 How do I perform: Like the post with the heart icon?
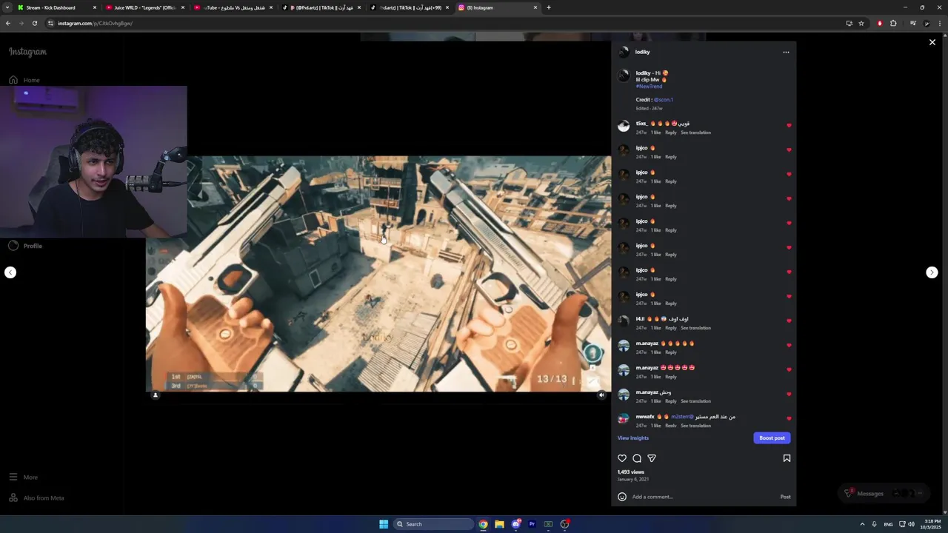tap(622, 458)
